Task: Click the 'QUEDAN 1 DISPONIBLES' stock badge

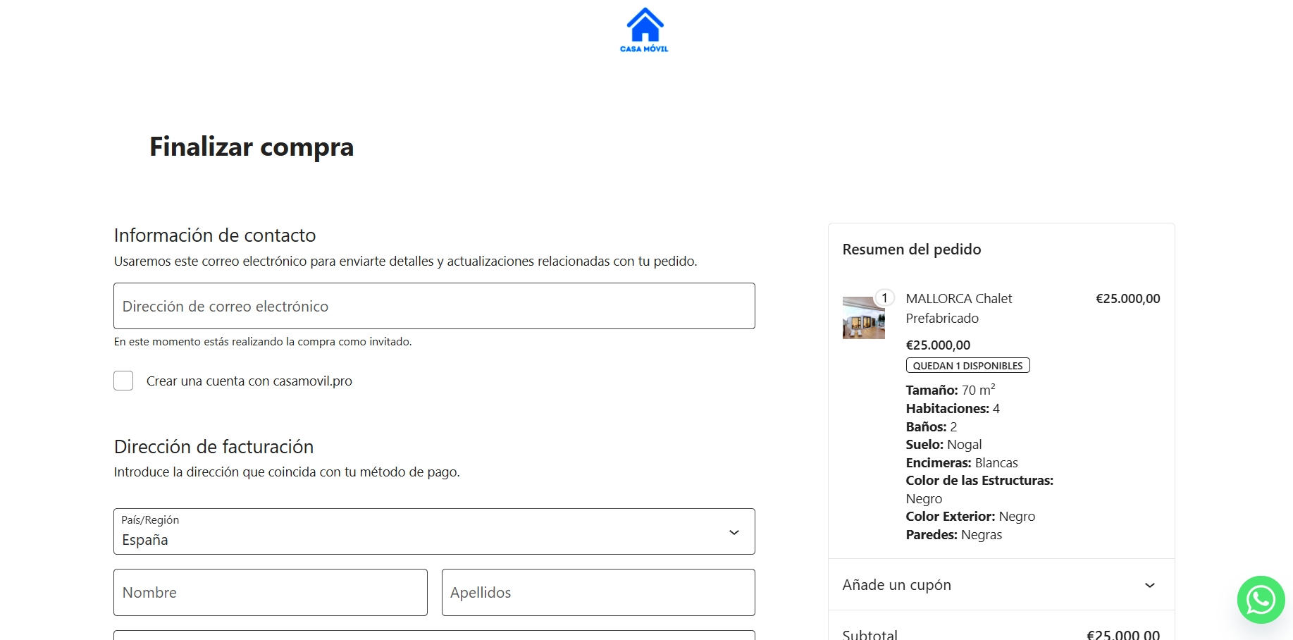Action: click(967, 366)
